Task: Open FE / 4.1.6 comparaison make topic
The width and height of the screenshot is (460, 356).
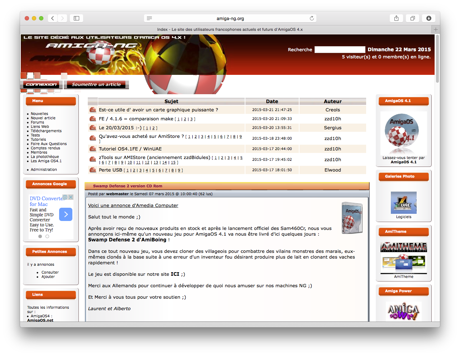Action: pos(136,119)
